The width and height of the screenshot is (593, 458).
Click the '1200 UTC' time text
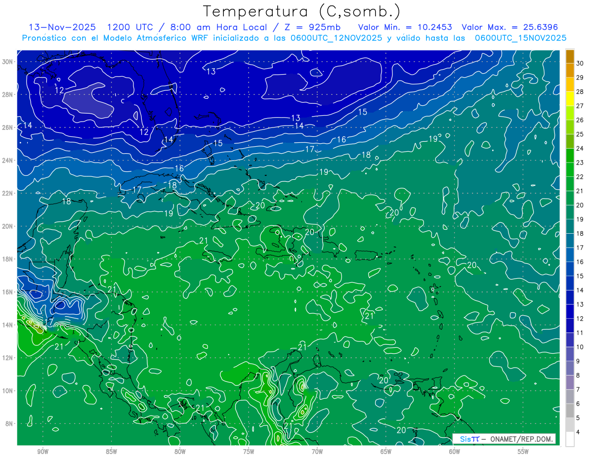(x=131, y=27)
